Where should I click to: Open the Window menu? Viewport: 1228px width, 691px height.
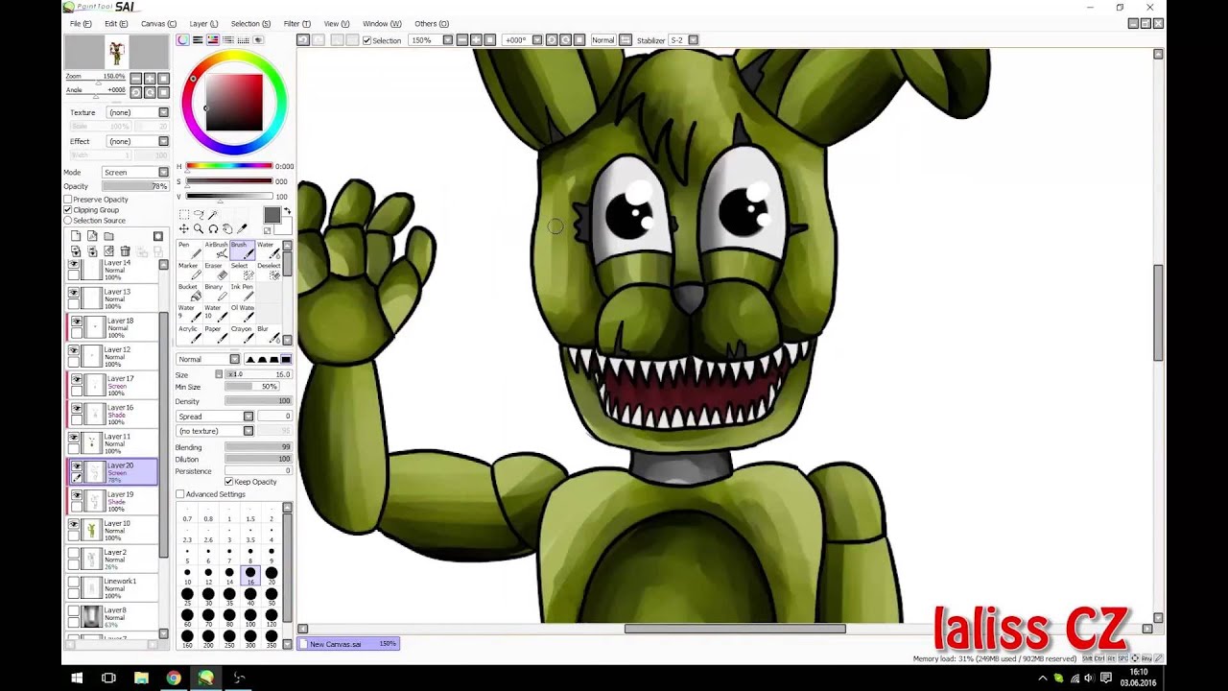(382, 24)
